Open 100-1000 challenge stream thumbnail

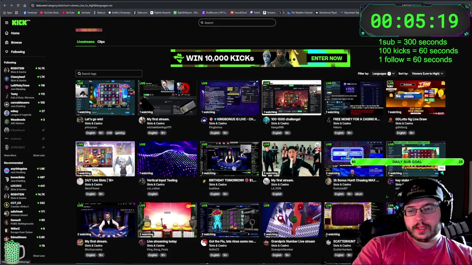(x=292, y=98)
